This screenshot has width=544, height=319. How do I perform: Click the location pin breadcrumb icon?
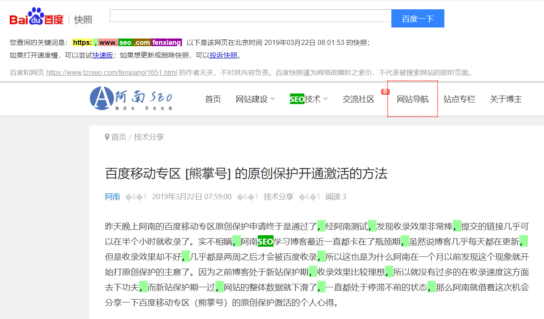pyautogui.click(x=107, y=137)
